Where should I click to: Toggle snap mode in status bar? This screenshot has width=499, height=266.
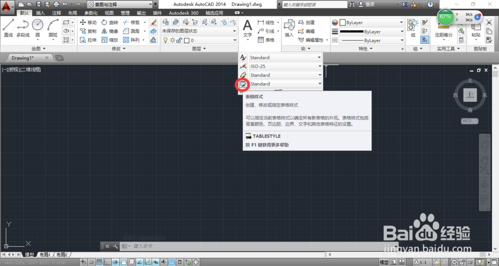[x=91, y=262]
